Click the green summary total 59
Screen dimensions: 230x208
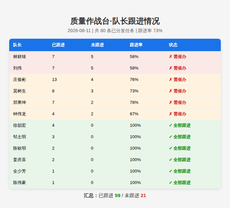pos(118,196)
